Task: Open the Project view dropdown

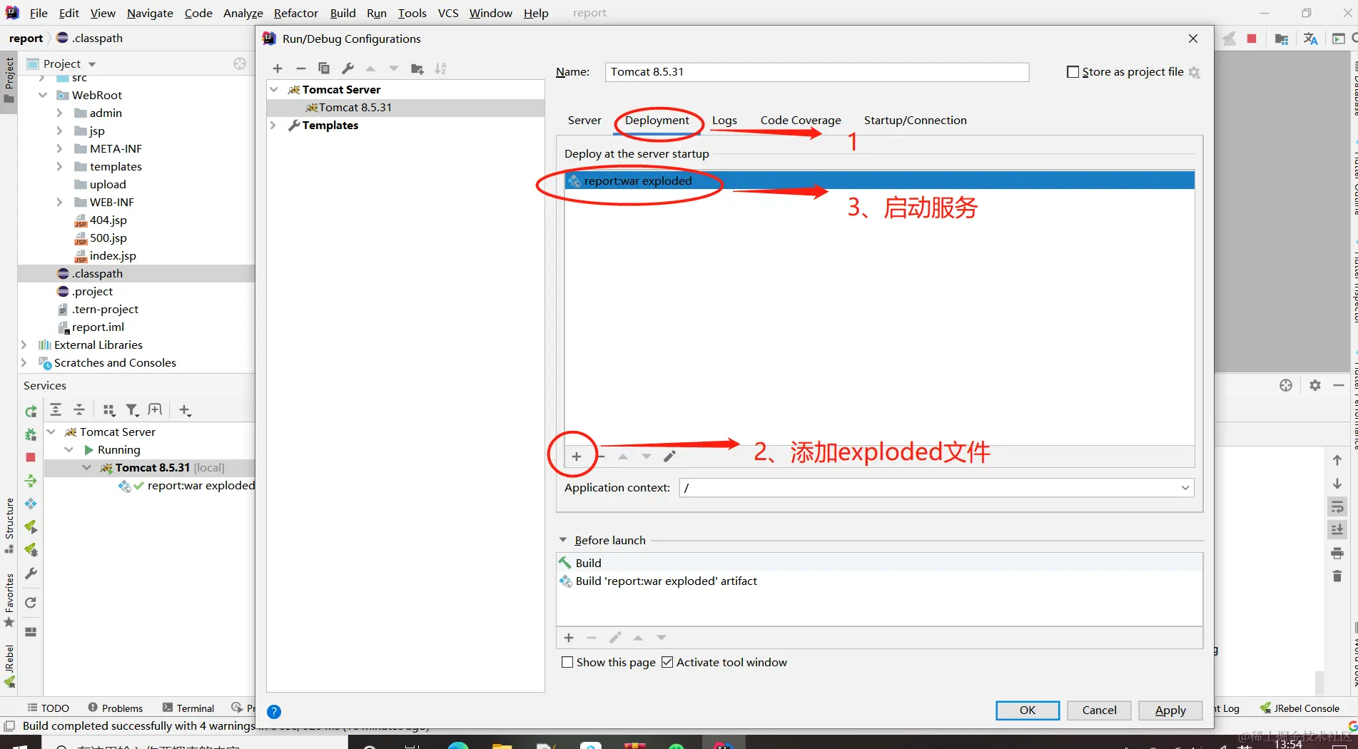Action: 92,64
